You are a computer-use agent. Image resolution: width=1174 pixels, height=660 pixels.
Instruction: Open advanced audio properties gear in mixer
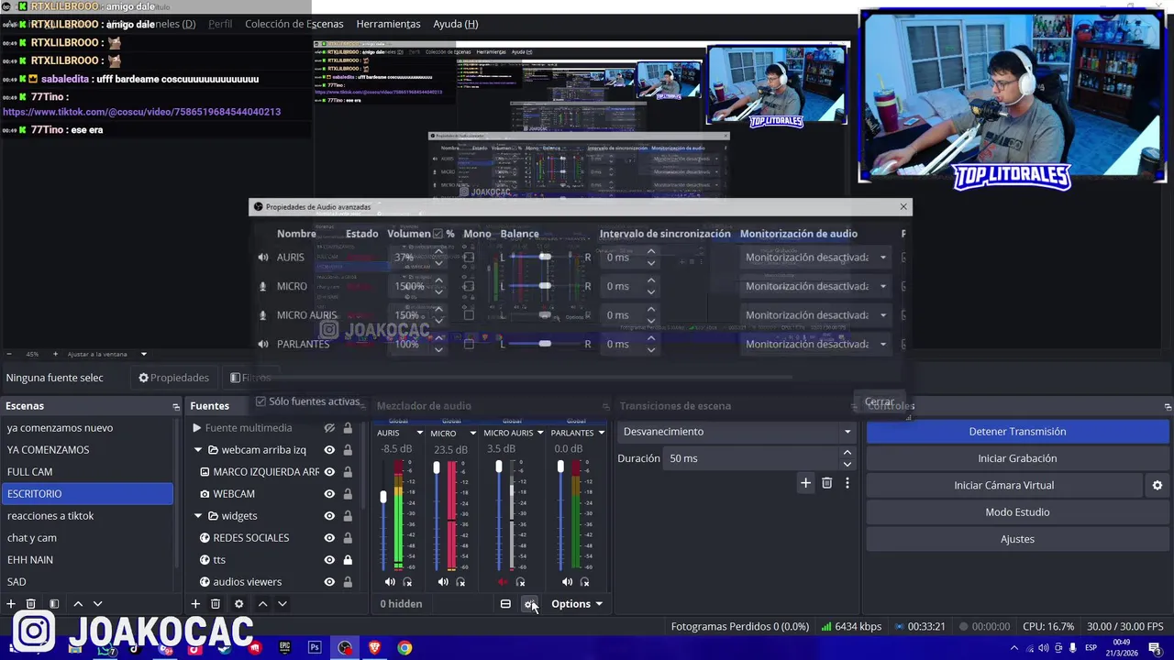[529, 604]
